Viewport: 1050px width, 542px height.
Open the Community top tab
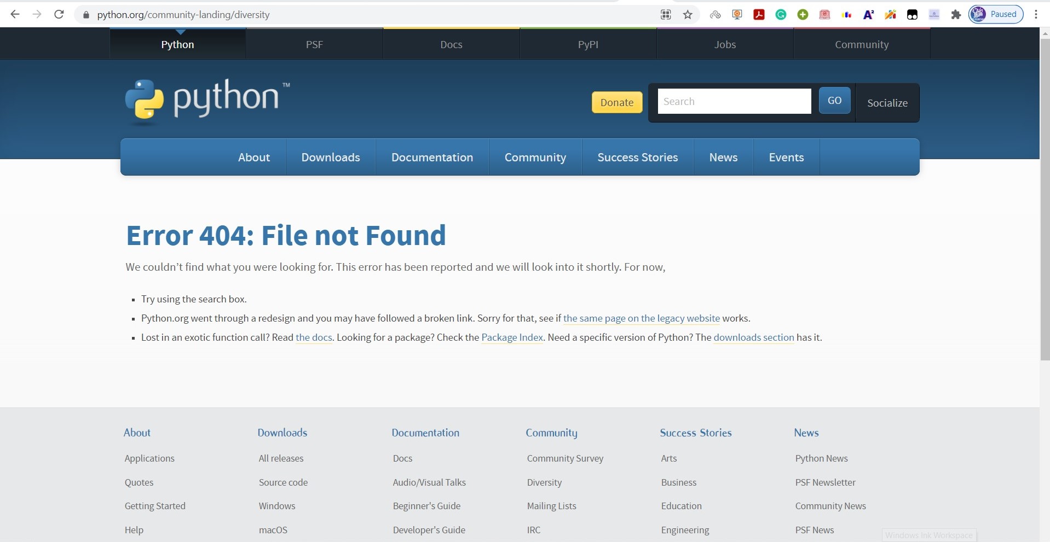[x=862, y=44]
